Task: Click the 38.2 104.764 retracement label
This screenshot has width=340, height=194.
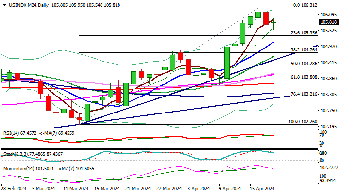Action: click(x=304, y=50)
